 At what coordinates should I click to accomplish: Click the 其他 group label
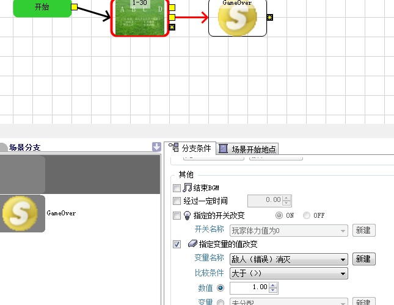click(x=186, y=174)
